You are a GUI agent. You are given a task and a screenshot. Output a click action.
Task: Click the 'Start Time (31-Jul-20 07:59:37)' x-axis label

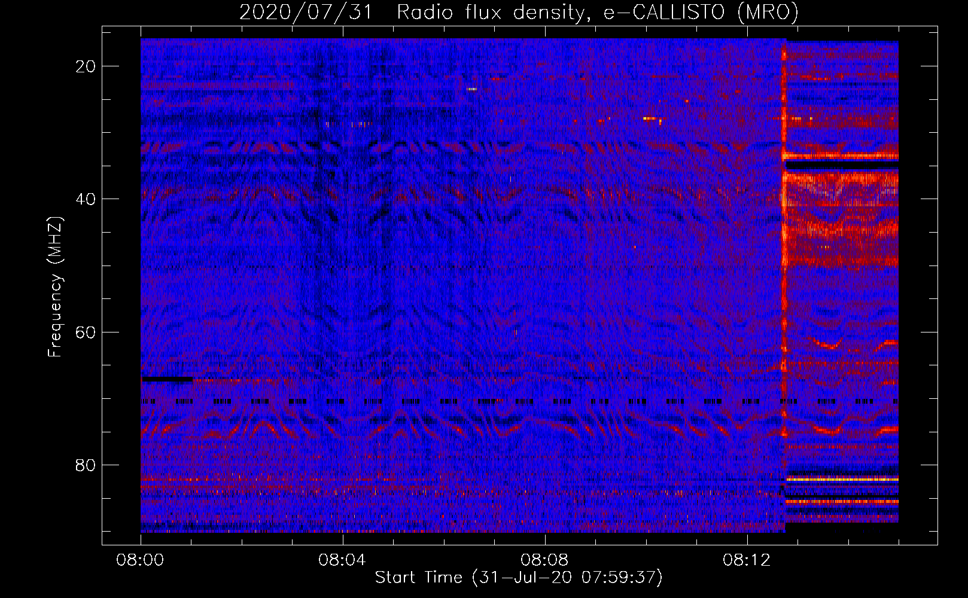pos(519,578)
